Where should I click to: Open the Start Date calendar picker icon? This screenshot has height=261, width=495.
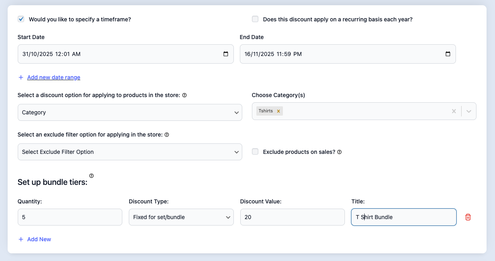point(226,54)
